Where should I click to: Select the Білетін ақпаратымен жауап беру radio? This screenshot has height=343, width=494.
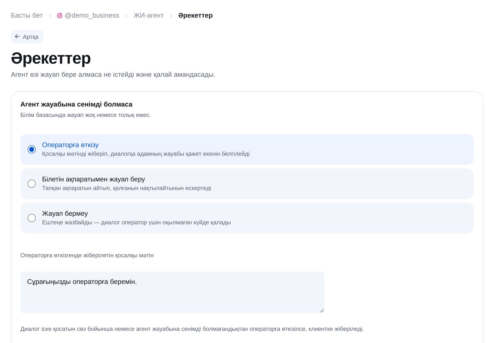pyautogui.click(x=31, y=184)
